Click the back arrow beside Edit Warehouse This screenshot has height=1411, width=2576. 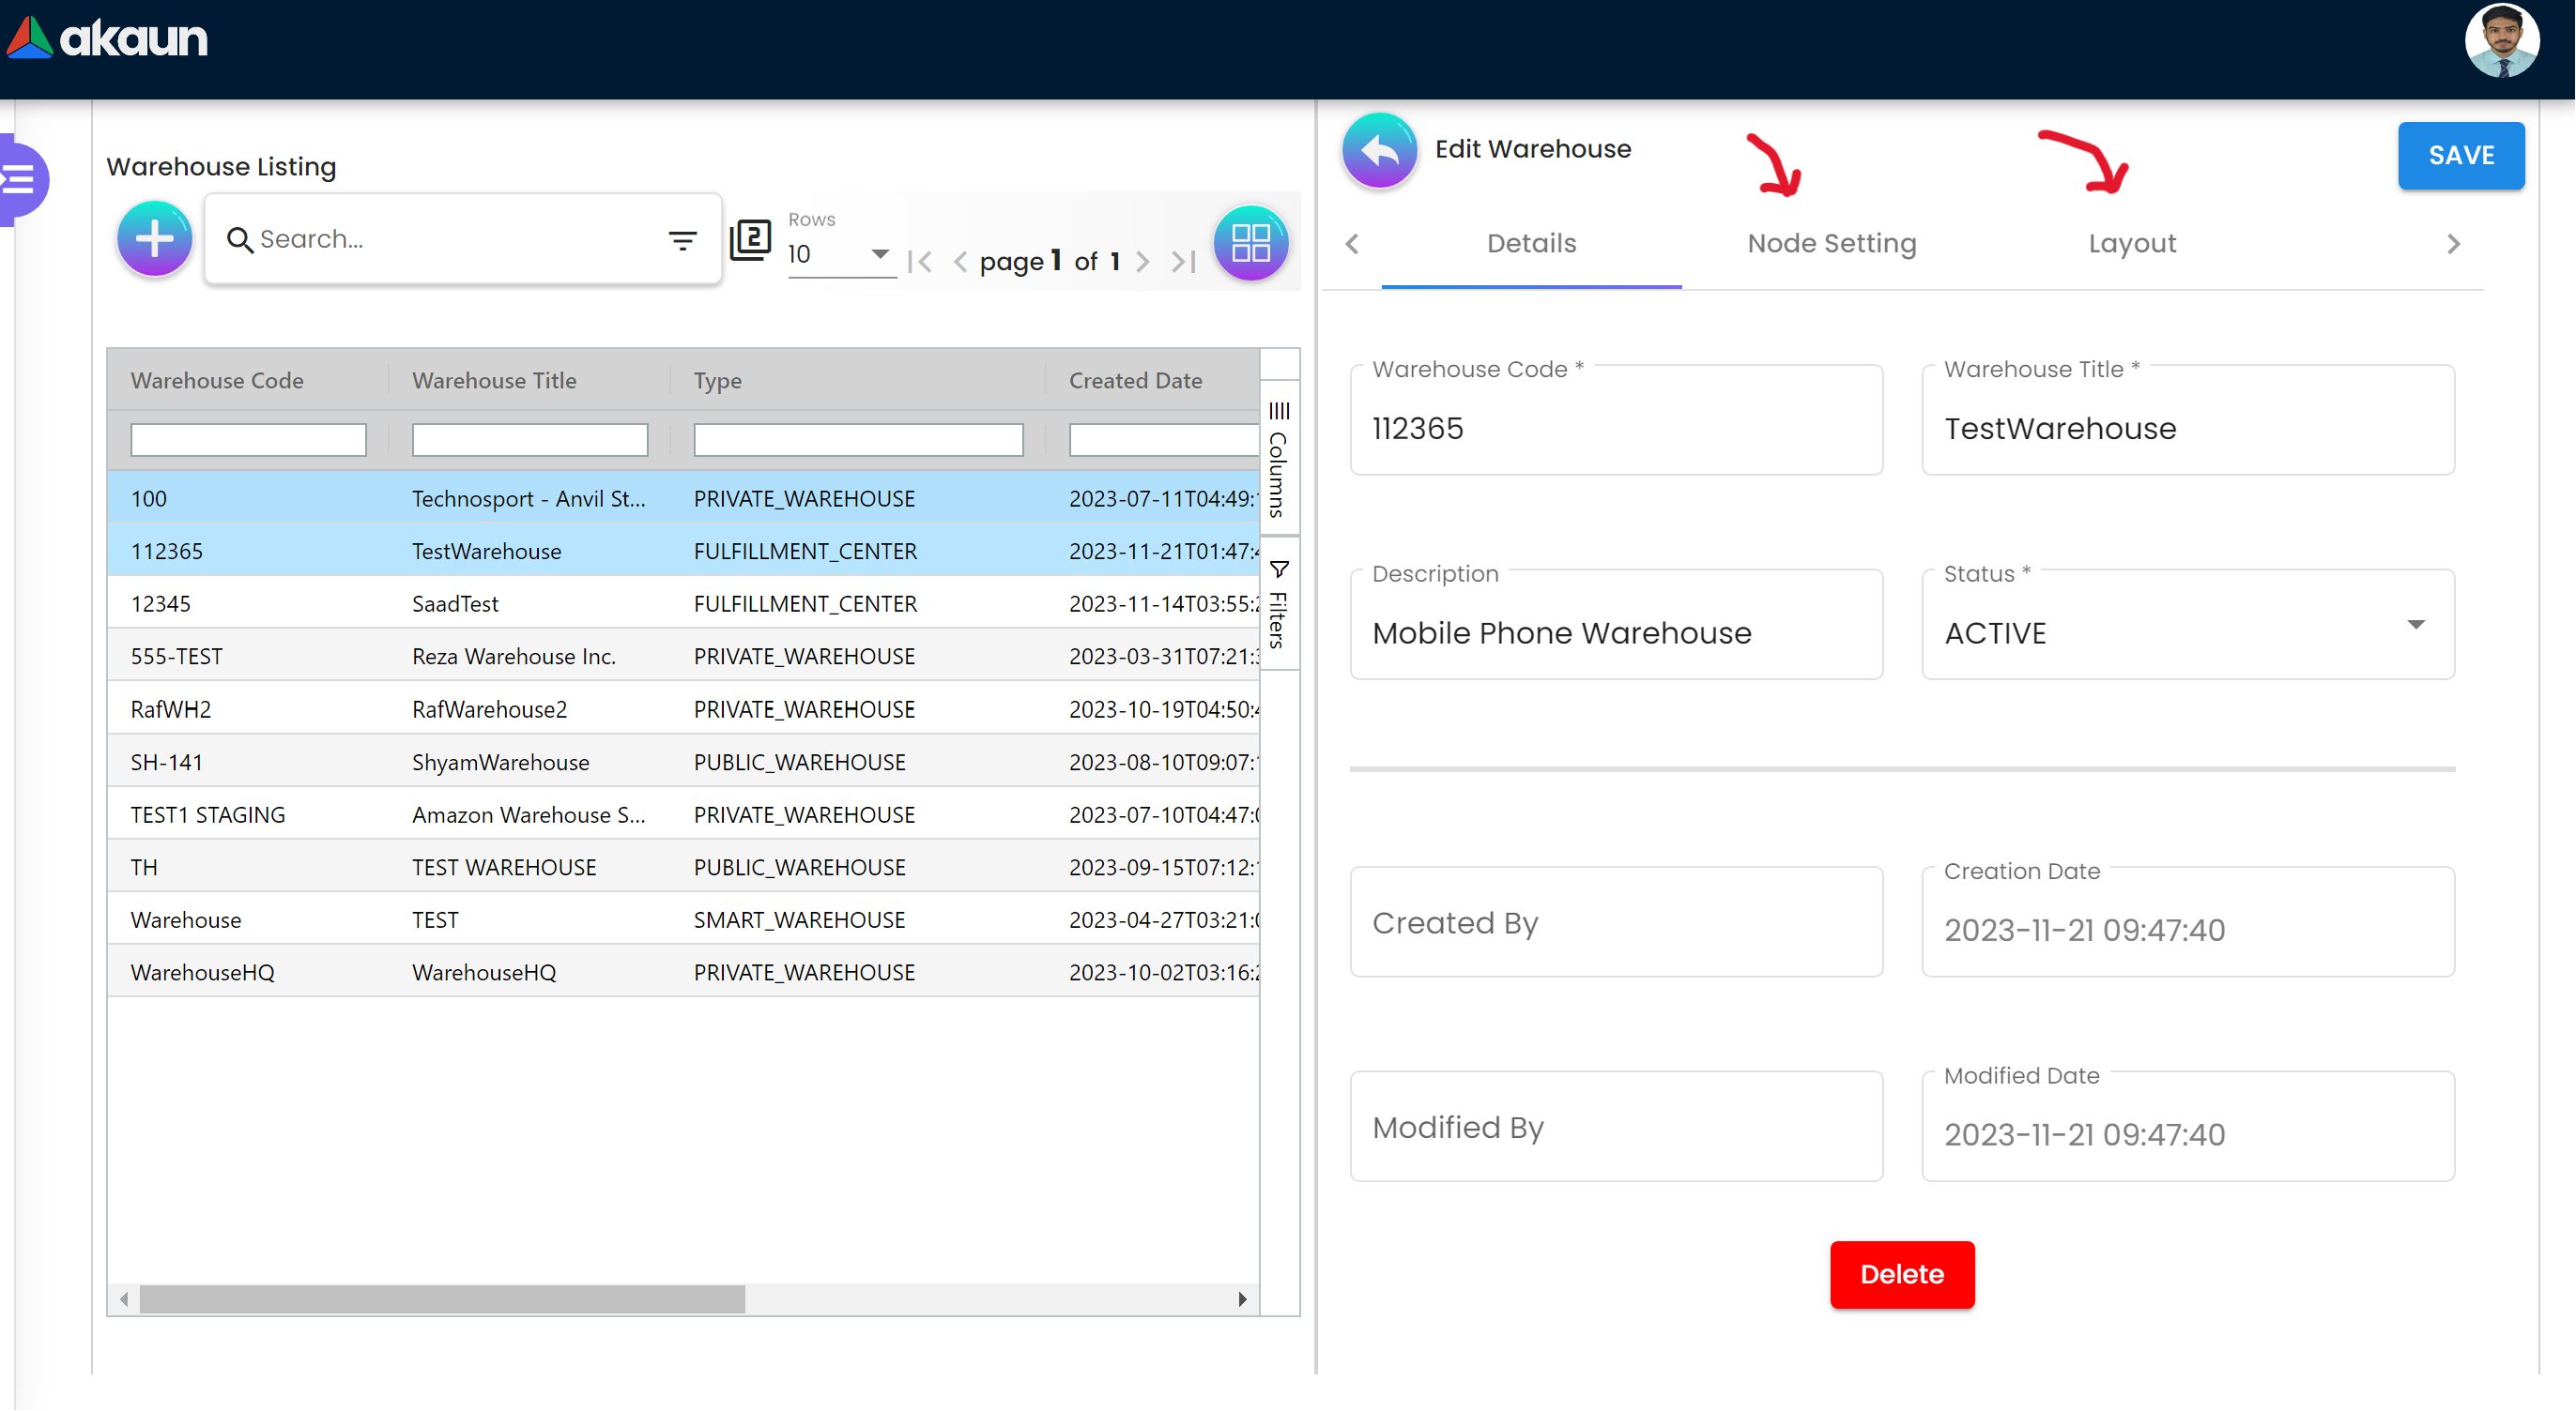pos(1379,152)
